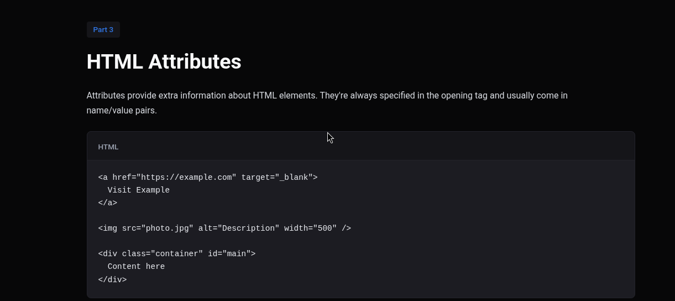Click the src="photo.jpg" attribute
The width and height of the screenshot is (675, 301).
coord(158,229)
